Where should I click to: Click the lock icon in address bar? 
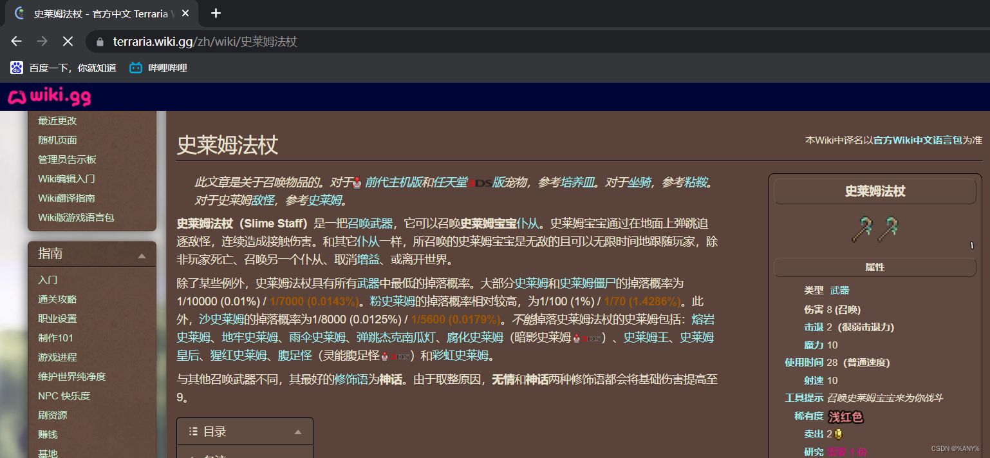[x=99, y=42]
